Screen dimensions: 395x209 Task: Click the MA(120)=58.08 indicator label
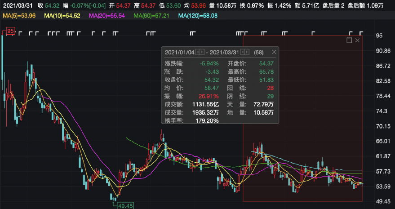tap(198, 16)
